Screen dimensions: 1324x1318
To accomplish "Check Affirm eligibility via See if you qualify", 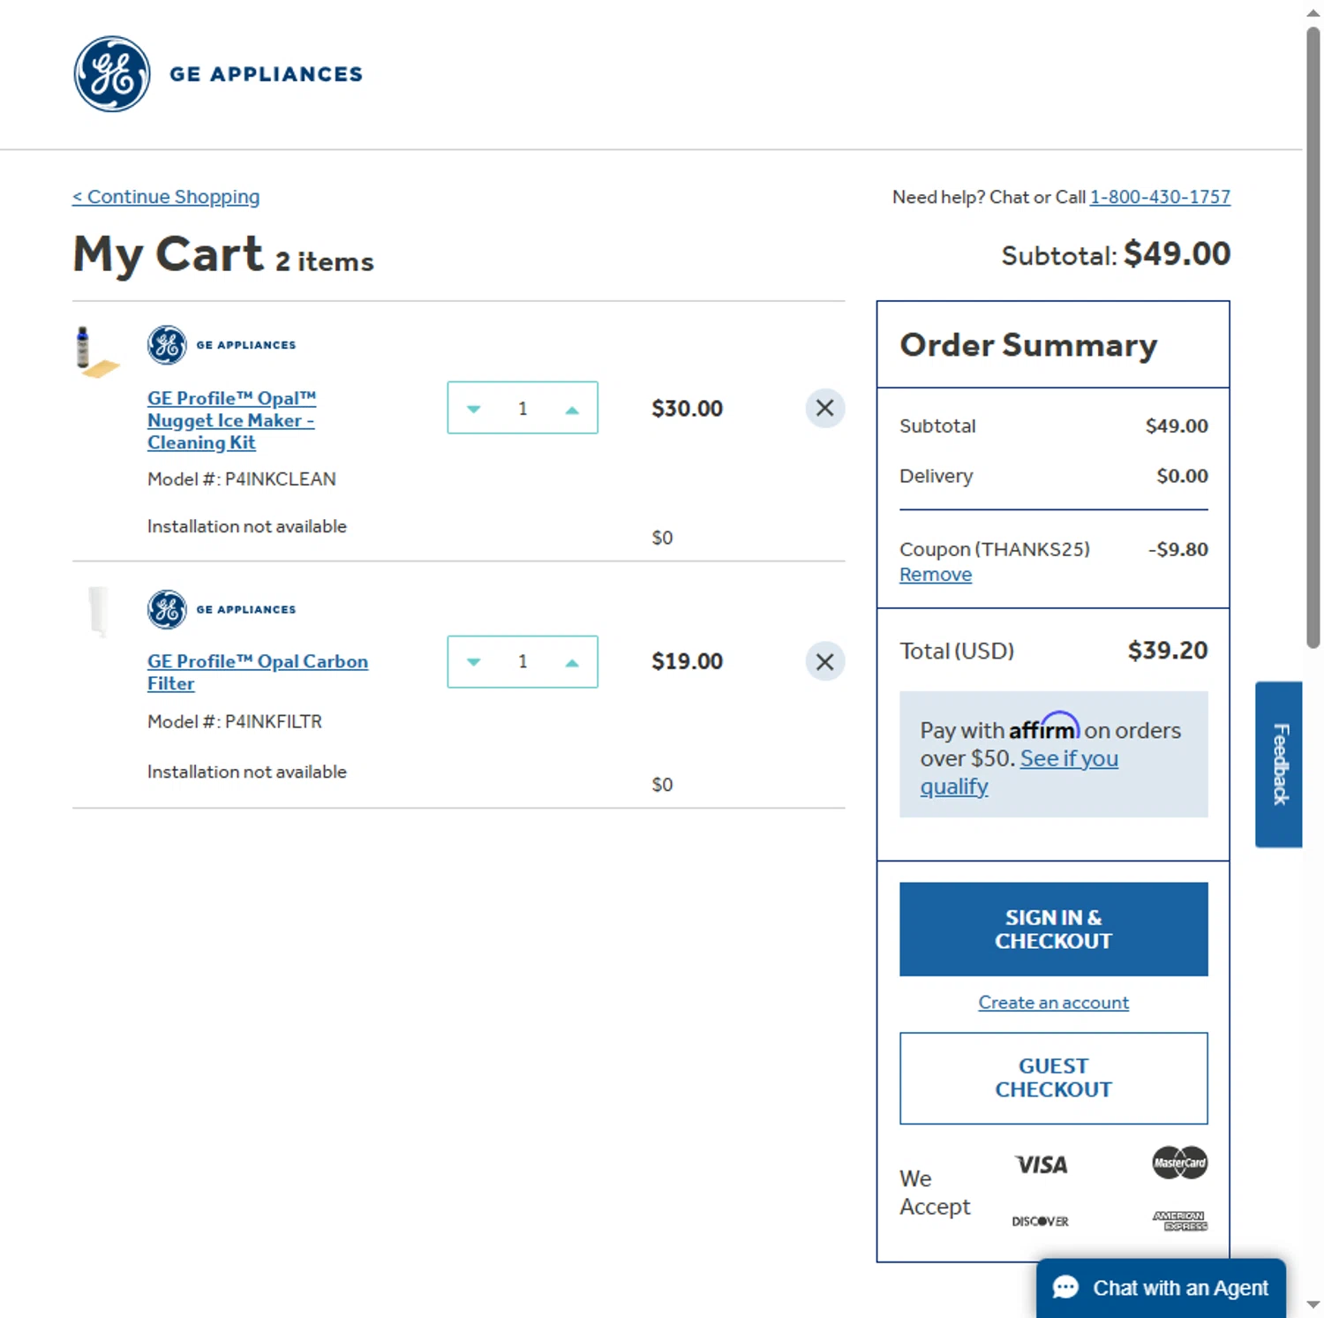I will [x=1068, y=759].
